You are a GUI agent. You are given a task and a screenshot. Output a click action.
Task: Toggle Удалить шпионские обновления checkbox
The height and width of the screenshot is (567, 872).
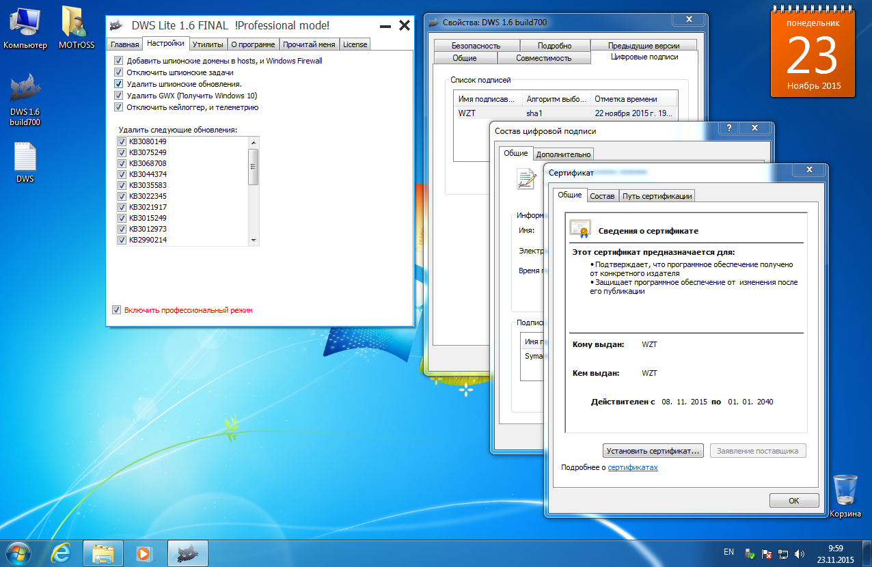(x=118, y=84)
